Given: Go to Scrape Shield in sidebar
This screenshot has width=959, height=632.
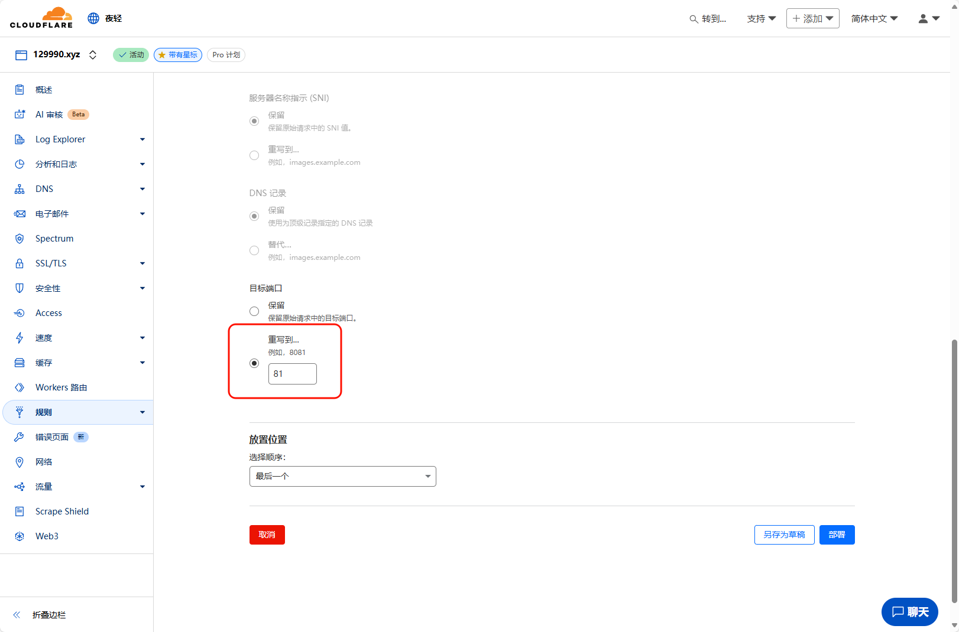Looking at the screenshot, I should click(61, 512).
